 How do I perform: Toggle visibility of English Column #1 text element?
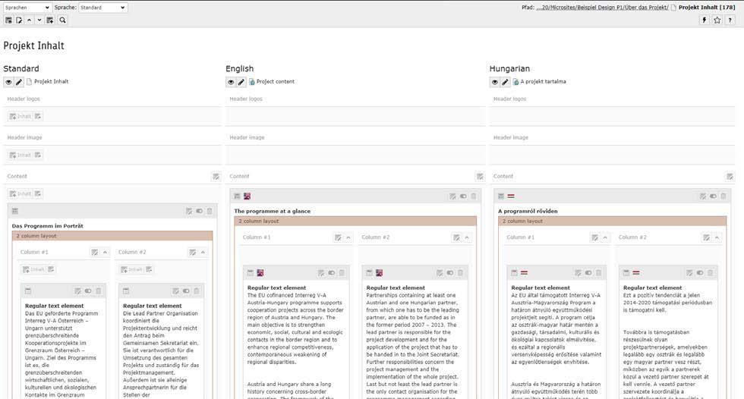(331, 273)
